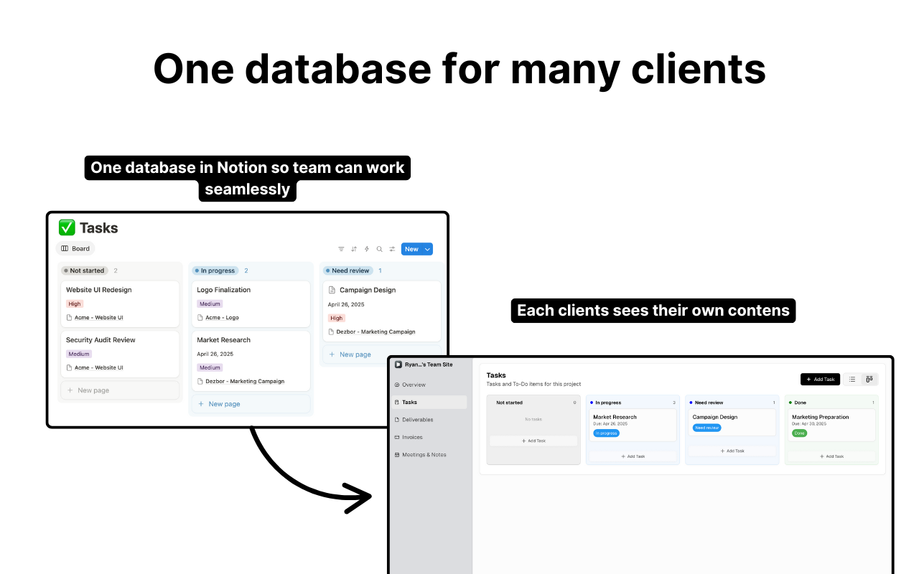
Task: Open the filter icon in the Tasks toolbar
Action: (341, 248)
